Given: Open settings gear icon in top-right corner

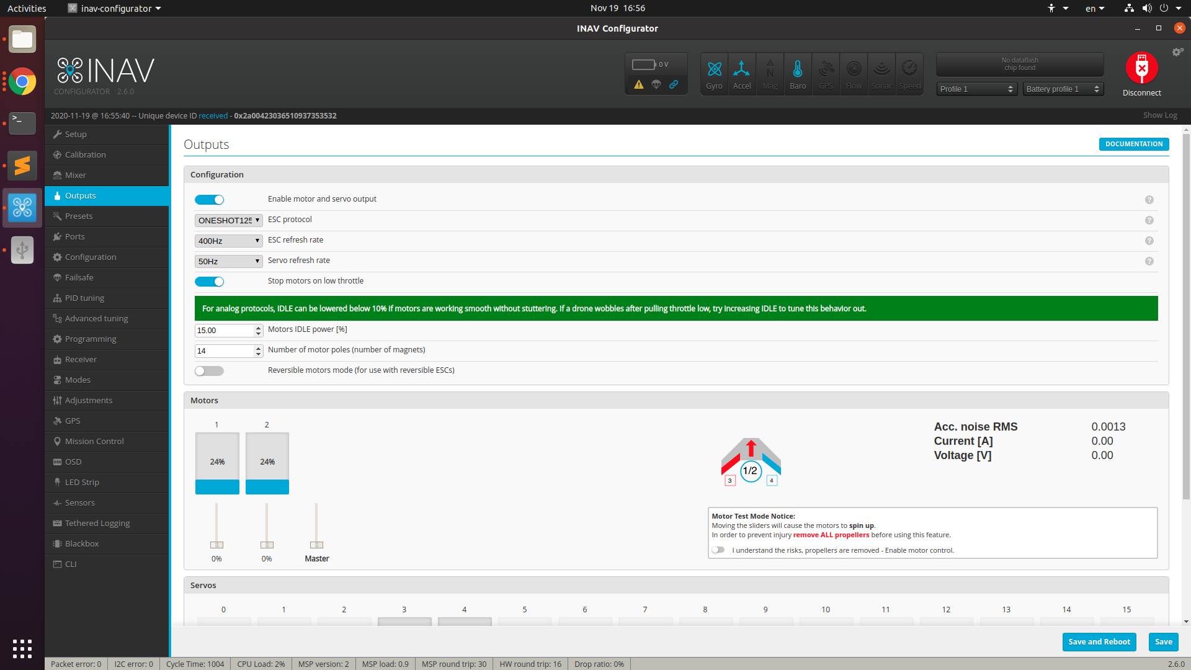Looking at the screenshot, I should tap(1177, 52).
